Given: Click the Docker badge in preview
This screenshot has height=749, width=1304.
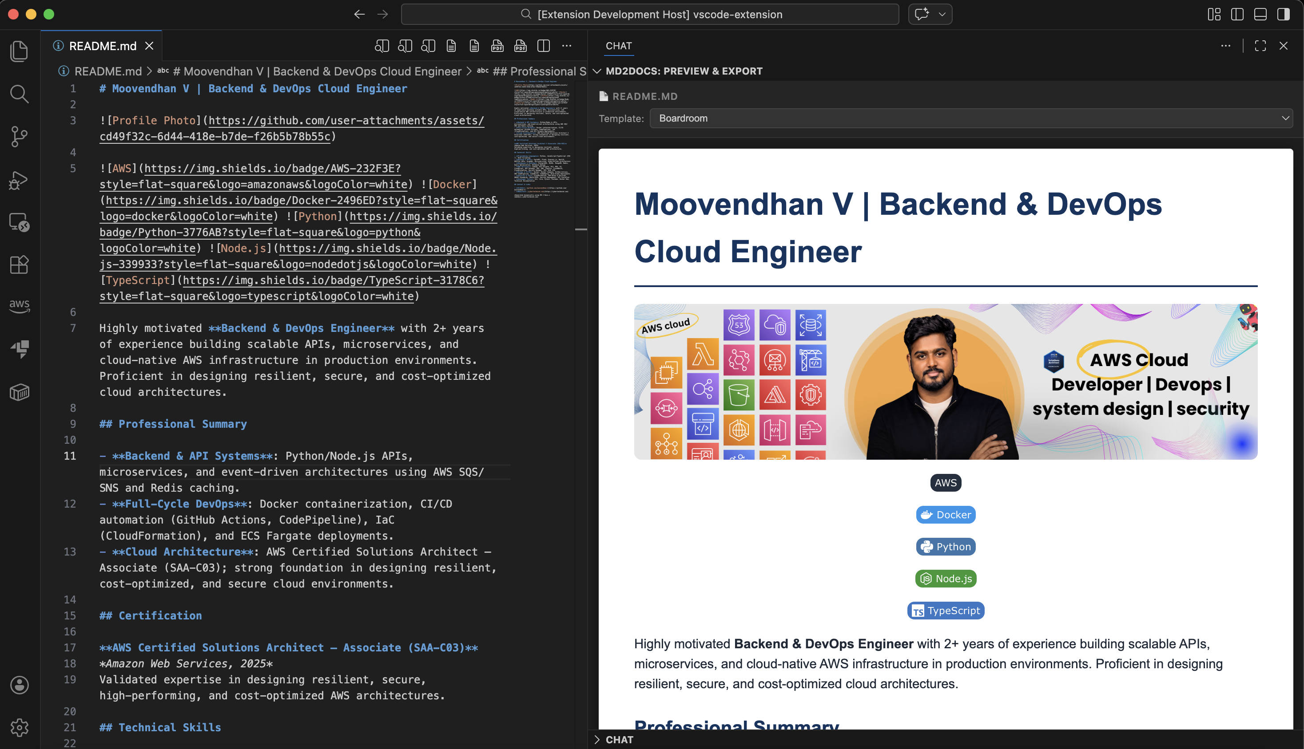Looking at the screenshot, I should pyautogui.click(x=946, y=514).
